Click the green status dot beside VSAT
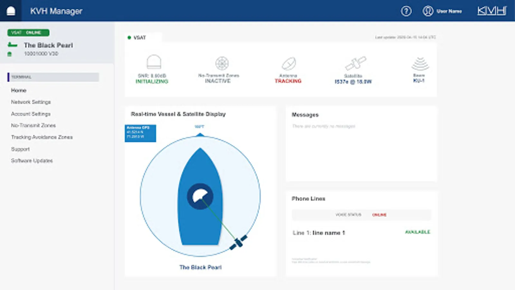 [x=129, y=38]
